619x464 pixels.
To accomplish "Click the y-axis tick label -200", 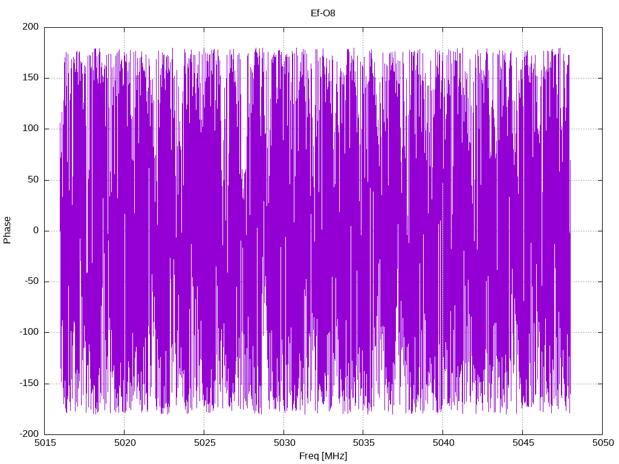I will (x=29, y=434).
